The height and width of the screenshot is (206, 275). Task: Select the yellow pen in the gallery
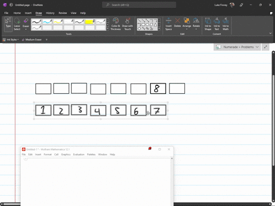click(58, 22)
